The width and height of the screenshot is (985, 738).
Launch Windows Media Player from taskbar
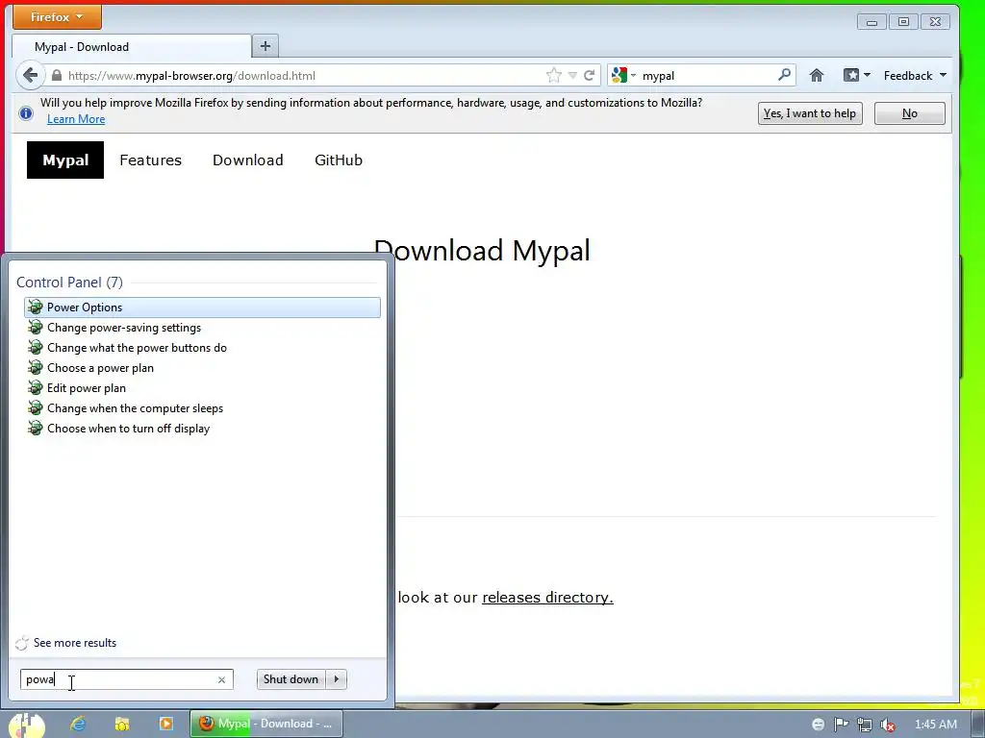pos(165,724)
